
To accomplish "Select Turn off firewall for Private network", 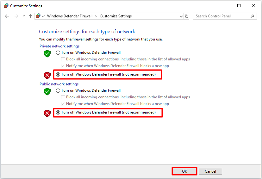I will [58, 75].
